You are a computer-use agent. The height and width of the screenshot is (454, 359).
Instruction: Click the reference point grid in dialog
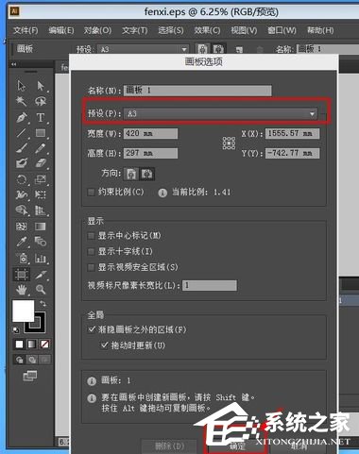tap(229, 143)
